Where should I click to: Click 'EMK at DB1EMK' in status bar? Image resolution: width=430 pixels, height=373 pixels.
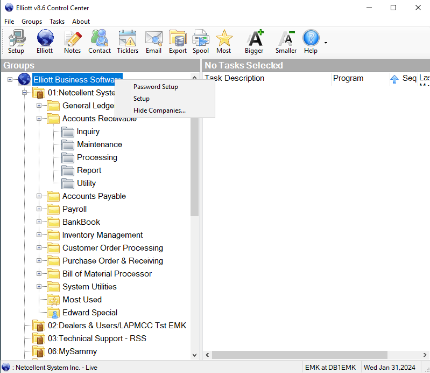[x=330, y=368]
